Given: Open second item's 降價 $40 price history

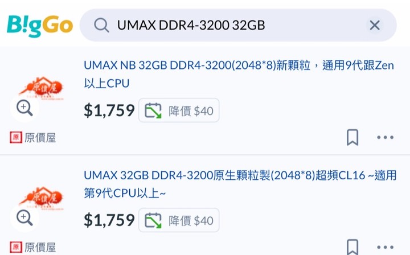Looking at the screenshot, I should (179, 220).
